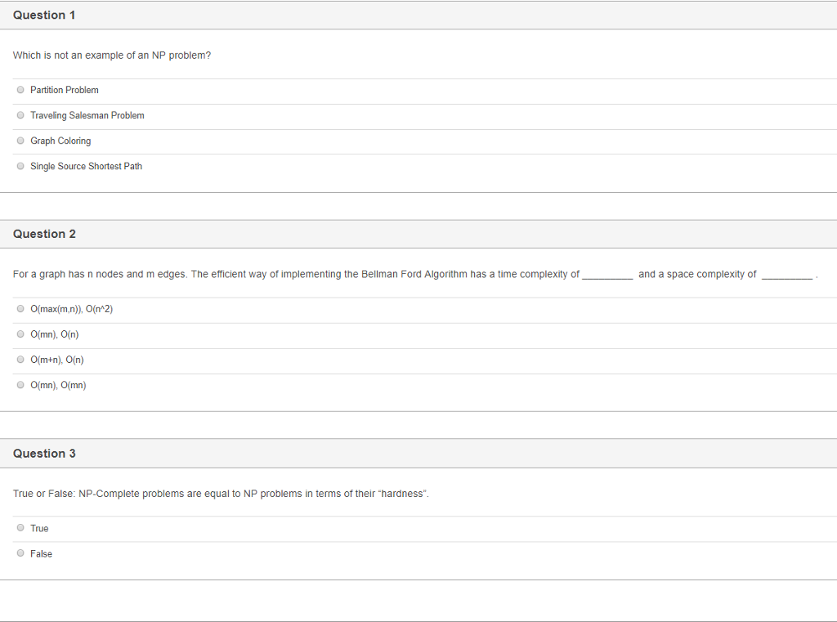Click the Traveling Salesman Problem label

click(87, 115)
